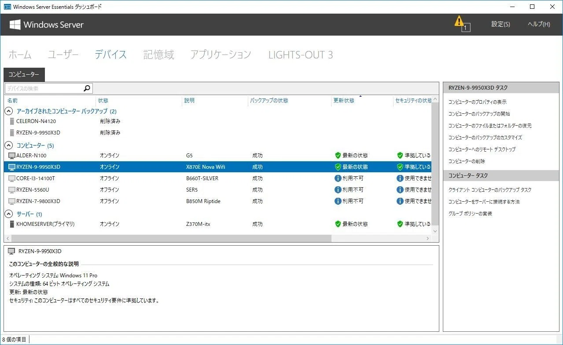Viewport: 563px width, 345px height.
Task: Open ヘルプ(H) in the header
Action: [x=539, y=24]
